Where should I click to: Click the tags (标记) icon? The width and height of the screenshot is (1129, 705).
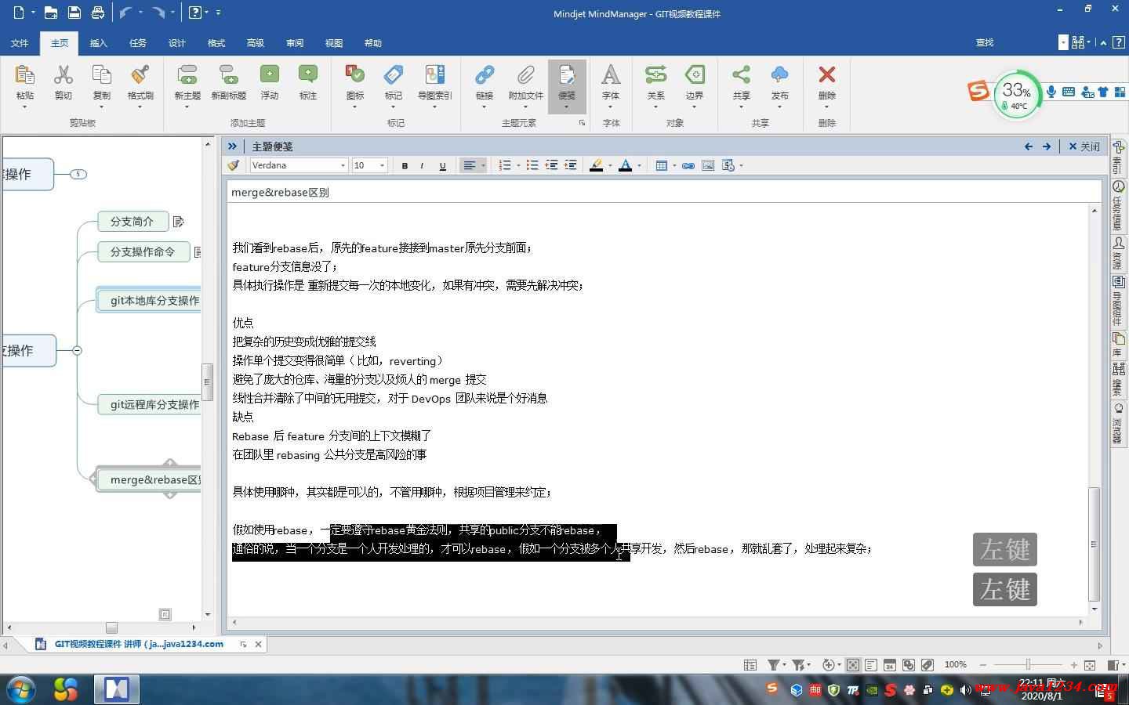394,75
